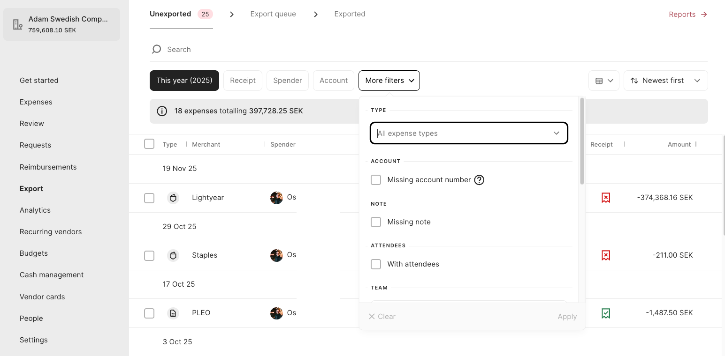Expand the Newest first sort dropdown
725x356 pixels.
(x=665, y=81)
